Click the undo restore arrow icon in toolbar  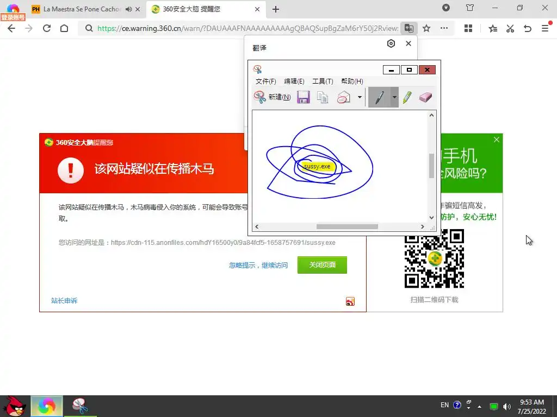coord(528,28)
